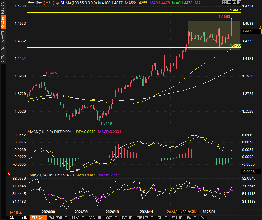Show the 合约资料 contract info tab
Viewport: 262px width, 220px height.
coord(3,55)
